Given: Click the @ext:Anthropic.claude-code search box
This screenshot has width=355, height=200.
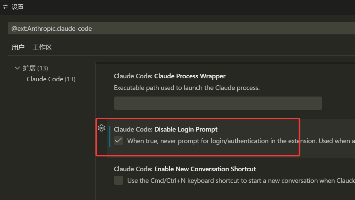Looking at the screenshot, I should 181,28.
